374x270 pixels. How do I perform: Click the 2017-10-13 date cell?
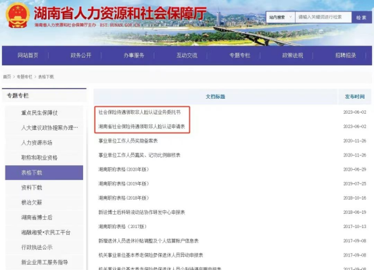click(x=354, y=227)
